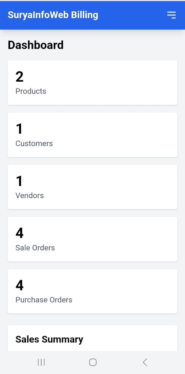Select the Dashboard heading

pyautogui.click(x=36, y=45)
